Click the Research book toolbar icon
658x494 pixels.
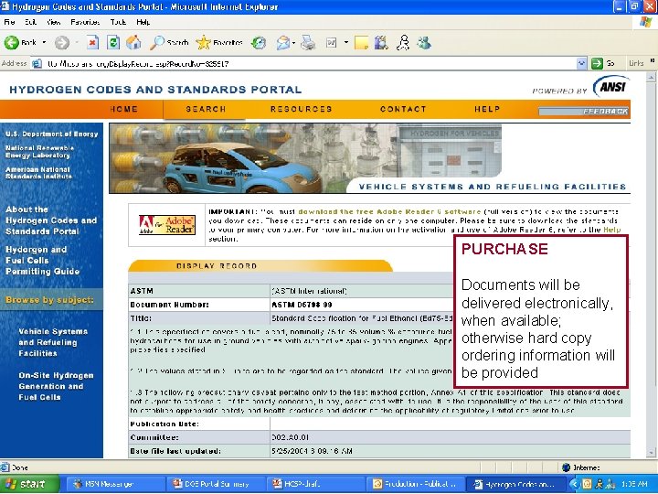(381, 42)
